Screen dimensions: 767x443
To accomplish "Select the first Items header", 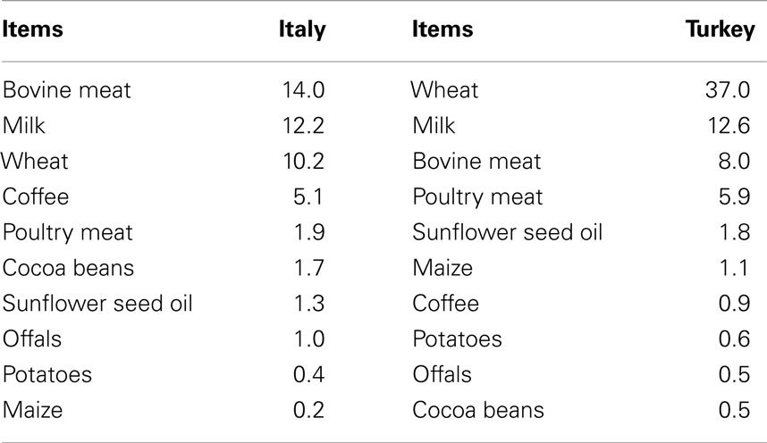I will (x=32, y=29).
